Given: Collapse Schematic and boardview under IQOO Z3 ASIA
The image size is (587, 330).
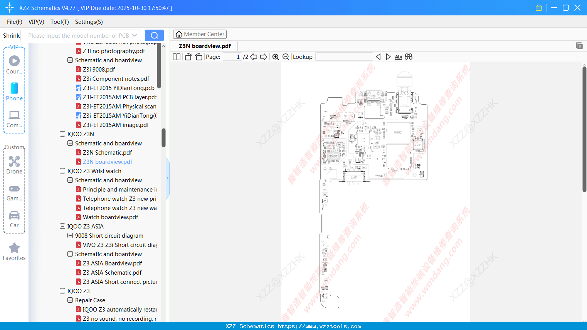Looking at the screenshot, I should click(70, 254).
